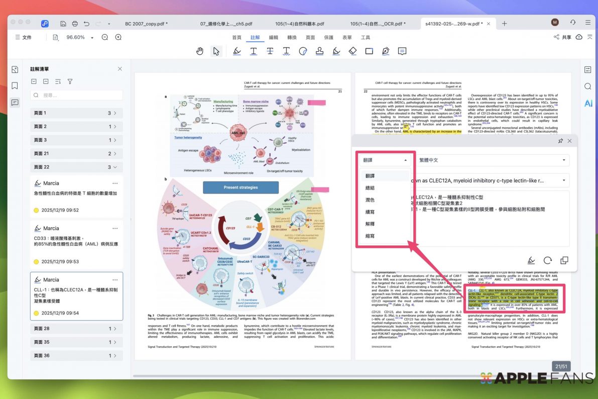Regenerate the AI translation result

coord(548,260)
